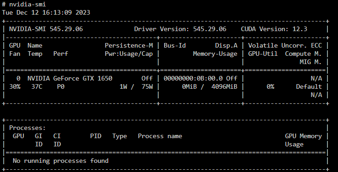Click GPU utilization value '0%'
Screen dimensions: 338x172
(x=270, y=87)
